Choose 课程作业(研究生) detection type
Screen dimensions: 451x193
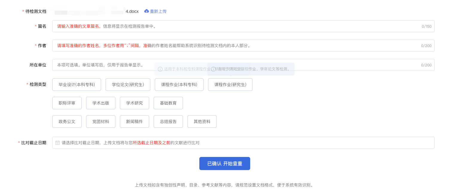pos(230,85)
